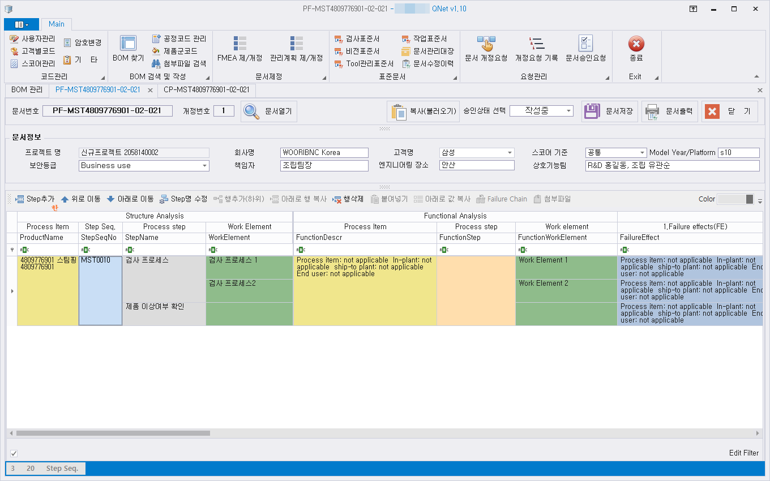Open the 보안등급 Business use dropdown

click(x=204, y=166)
